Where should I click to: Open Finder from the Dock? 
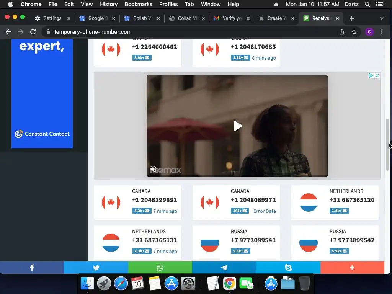tap(87, 284)
